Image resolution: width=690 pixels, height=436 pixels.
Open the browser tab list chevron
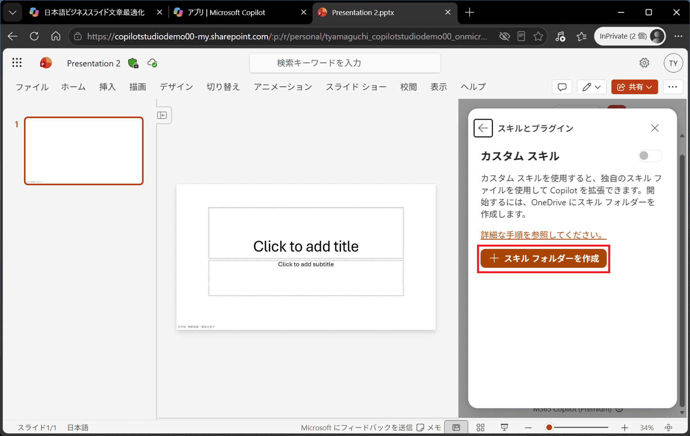12,12
